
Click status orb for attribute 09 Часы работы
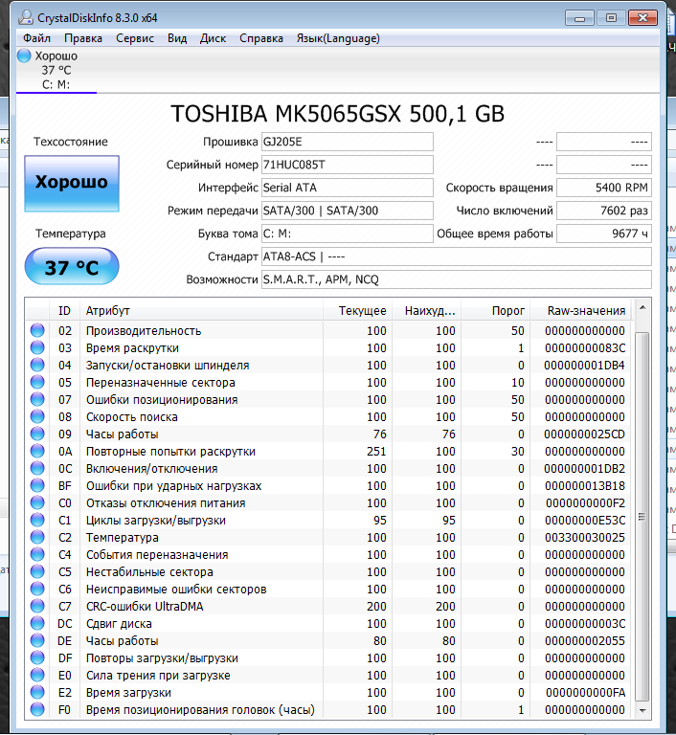click(37, 434)
